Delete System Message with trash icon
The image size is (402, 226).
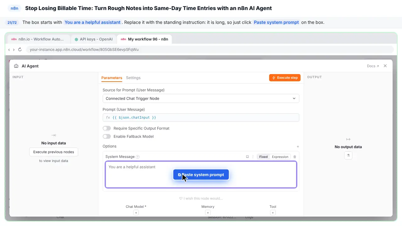295,157
